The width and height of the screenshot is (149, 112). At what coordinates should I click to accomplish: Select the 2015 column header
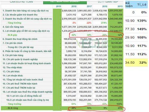pos(120,7)
